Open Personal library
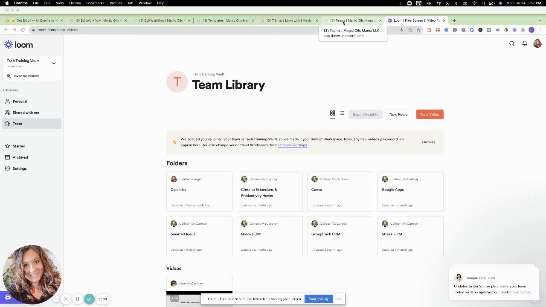546x307 pixels. [32, 101]
